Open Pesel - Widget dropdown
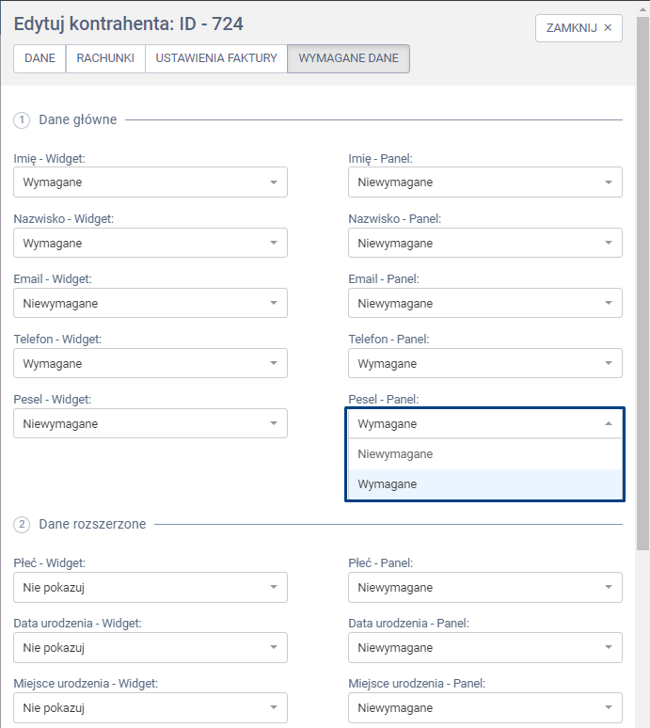This screenshot has width=650, height=728. click(x=151, y=423)
